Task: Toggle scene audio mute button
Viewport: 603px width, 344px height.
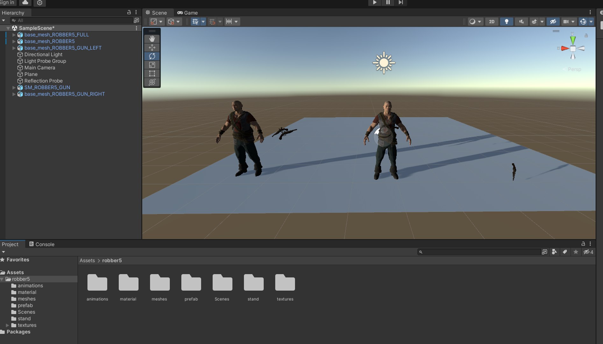Action: 521,22
